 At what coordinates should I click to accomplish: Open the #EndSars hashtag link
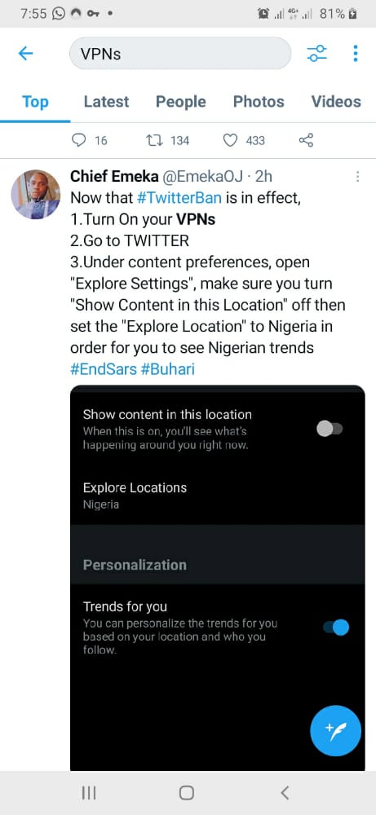click(x=103, y=369)
